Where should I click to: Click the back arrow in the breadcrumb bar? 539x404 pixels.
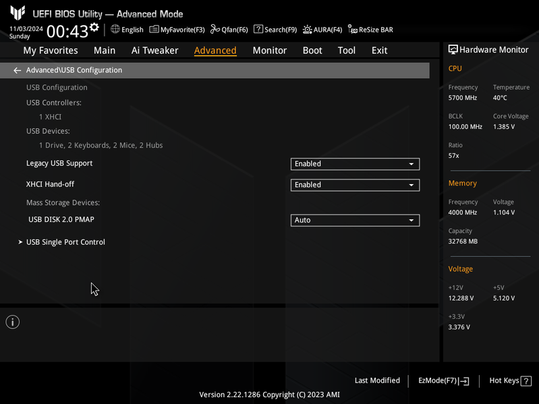pyautogui.click(x=17, y=70)
